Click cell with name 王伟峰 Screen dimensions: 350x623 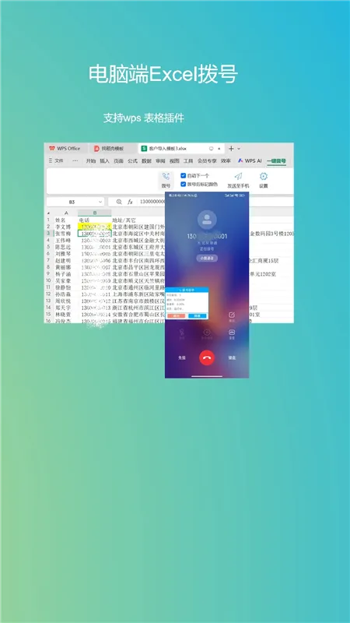click(63, 241)
